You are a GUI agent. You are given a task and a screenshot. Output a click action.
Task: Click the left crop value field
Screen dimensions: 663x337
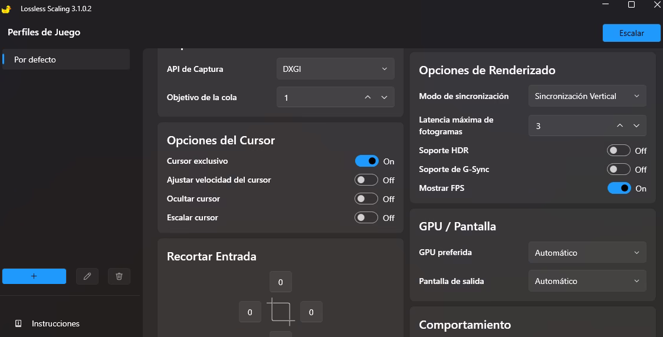250,312
